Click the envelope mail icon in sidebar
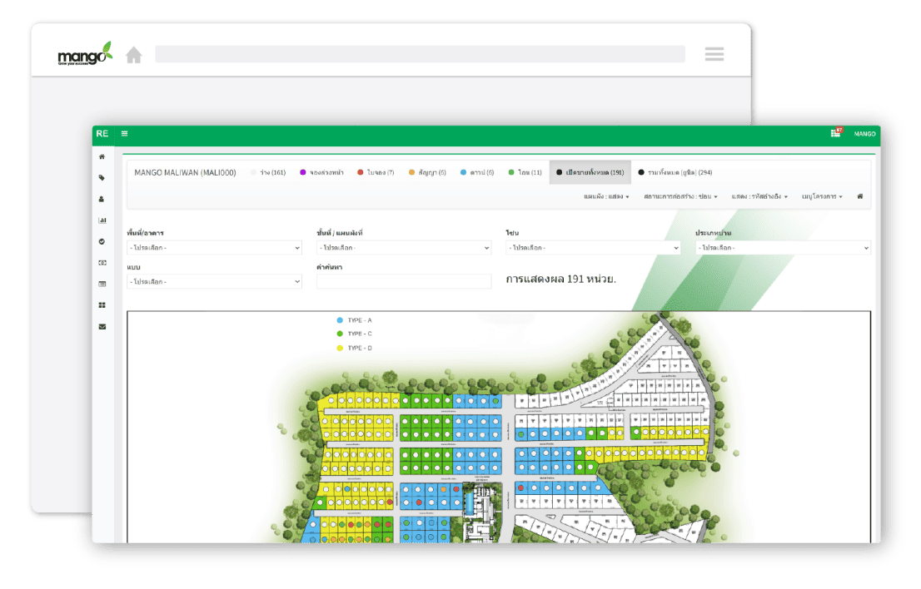921x589 pixels. tap(102, 327)
